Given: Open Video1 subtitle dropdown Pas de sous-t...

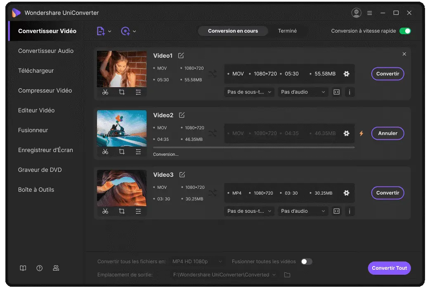Looking at the screenshot, I should point(249,92).
